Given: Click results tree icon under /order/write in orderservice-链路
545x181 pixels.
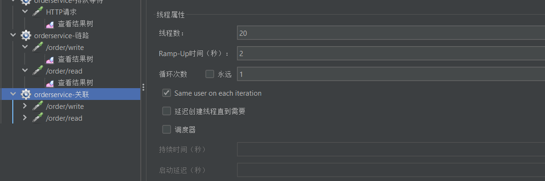Looking at the screenshot, I should coord(50,59).
